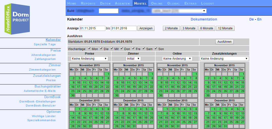Click the 6 Monate button
Screen dimensions: 272x129
(207, 28)
